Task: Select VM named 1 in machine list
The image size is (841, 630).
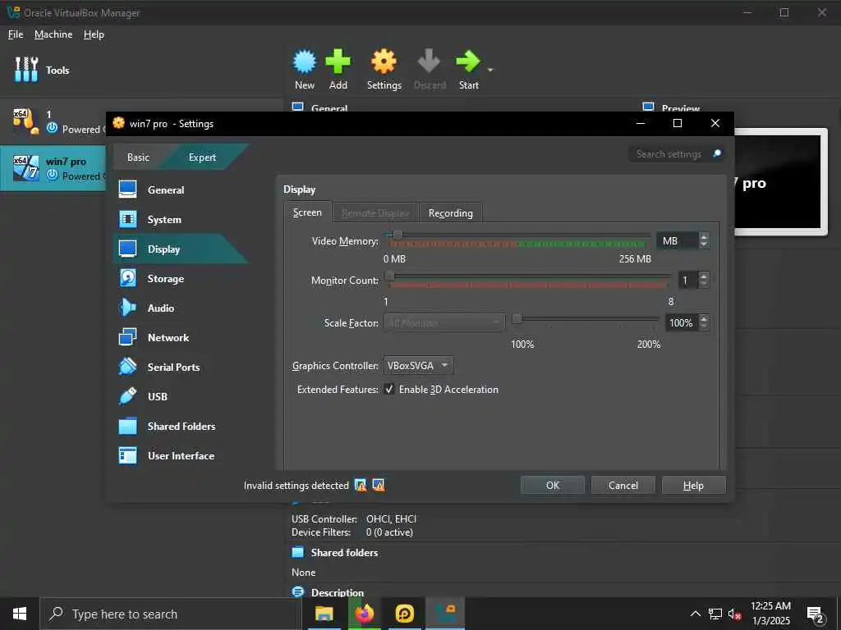Action: tap(53, 121)
